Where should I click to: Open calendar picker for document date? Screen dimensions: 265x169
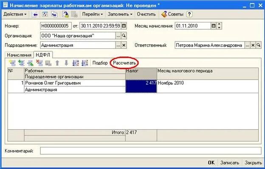pyautogui.click(x=124, y=26)
